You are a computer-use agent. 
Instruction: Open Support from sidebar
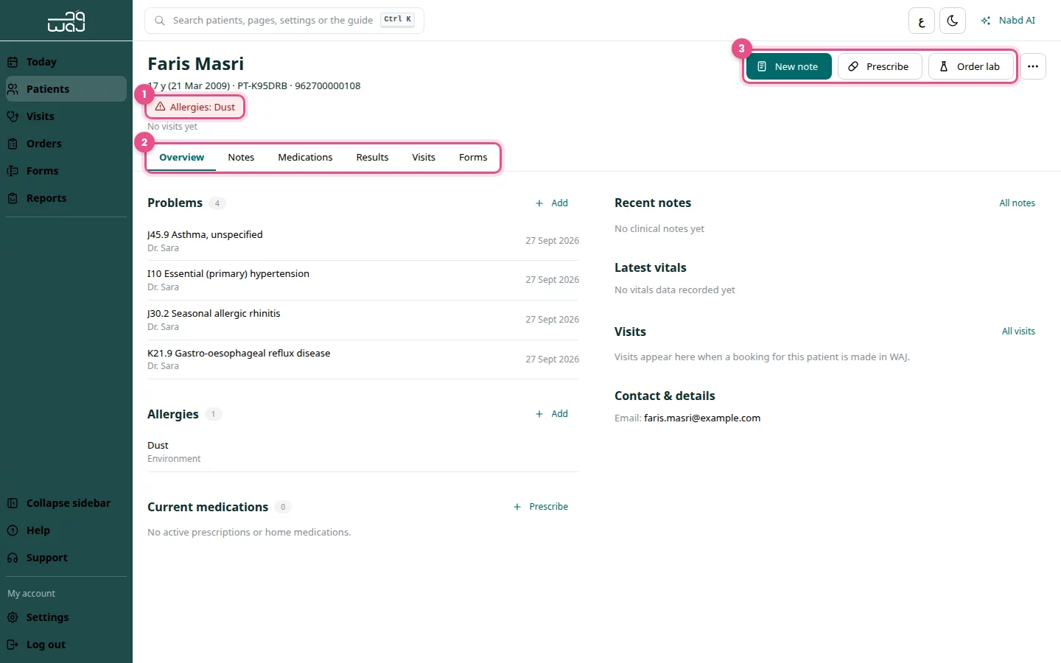pyautogui.click(x=66, y=558)
